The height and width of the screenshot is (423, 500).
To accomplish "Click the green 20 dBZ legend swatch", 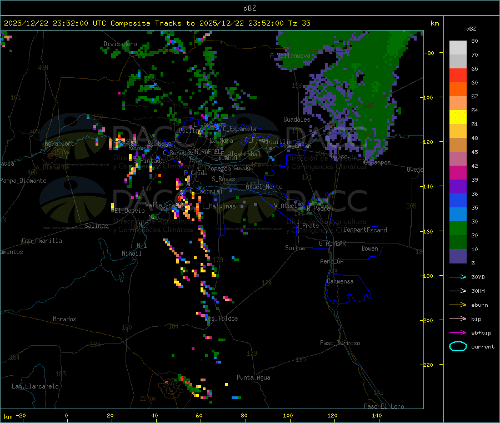I will click(458, 228).
